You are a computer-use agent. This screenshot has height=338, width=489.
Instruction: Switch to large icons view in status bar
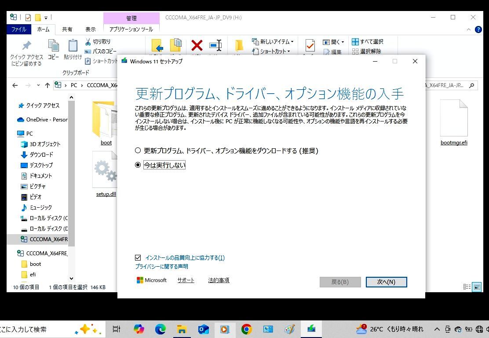[x=477, y=287]
